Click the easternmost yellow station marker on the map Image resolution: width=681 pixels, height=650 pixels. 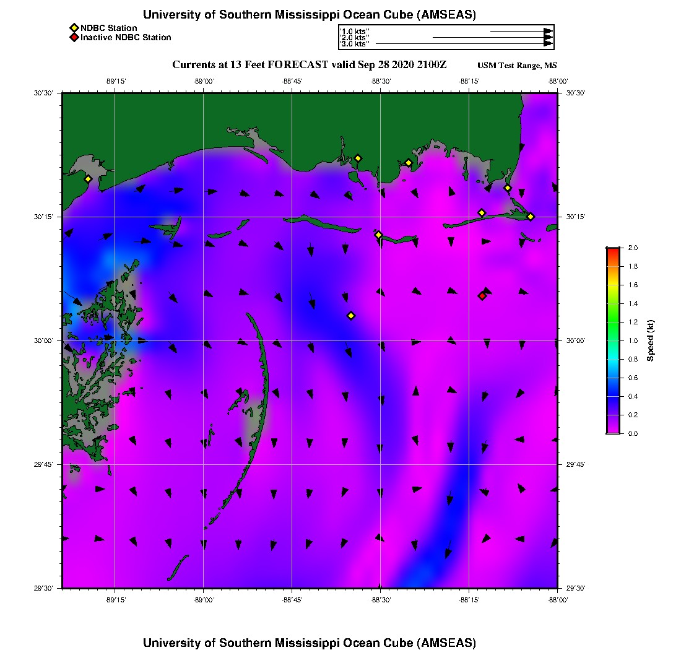(531, 216)
